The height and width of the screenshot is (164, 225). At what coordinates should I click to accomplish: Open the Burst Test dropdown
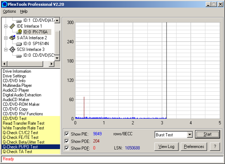(x=190, y=135)
